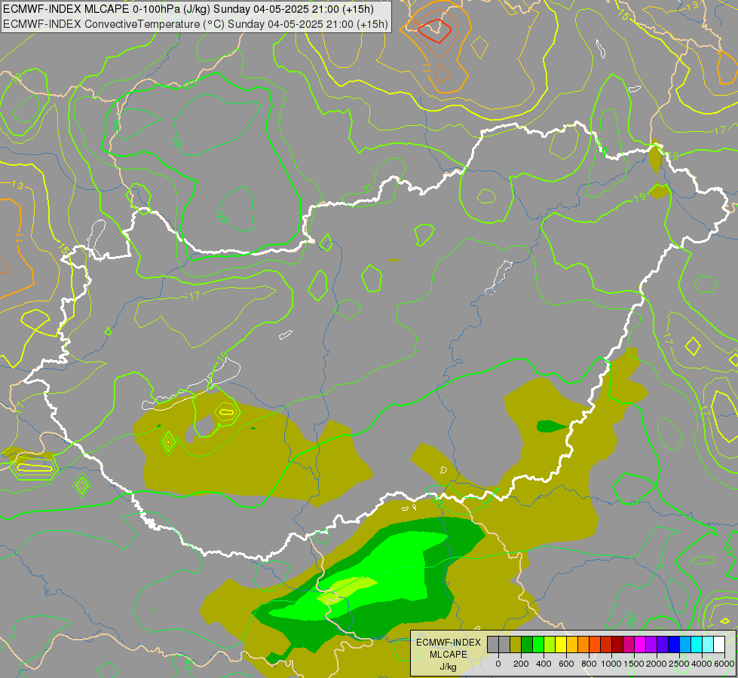Viewport: 738px width, 678px height.
Task: Click the olive-colored legend swatch left of 200
Action: tap(516, 644)
